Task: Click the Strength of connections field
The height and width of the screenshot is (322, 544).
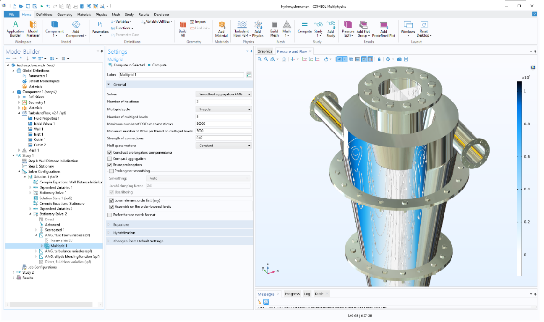Action: pos(224,138)
